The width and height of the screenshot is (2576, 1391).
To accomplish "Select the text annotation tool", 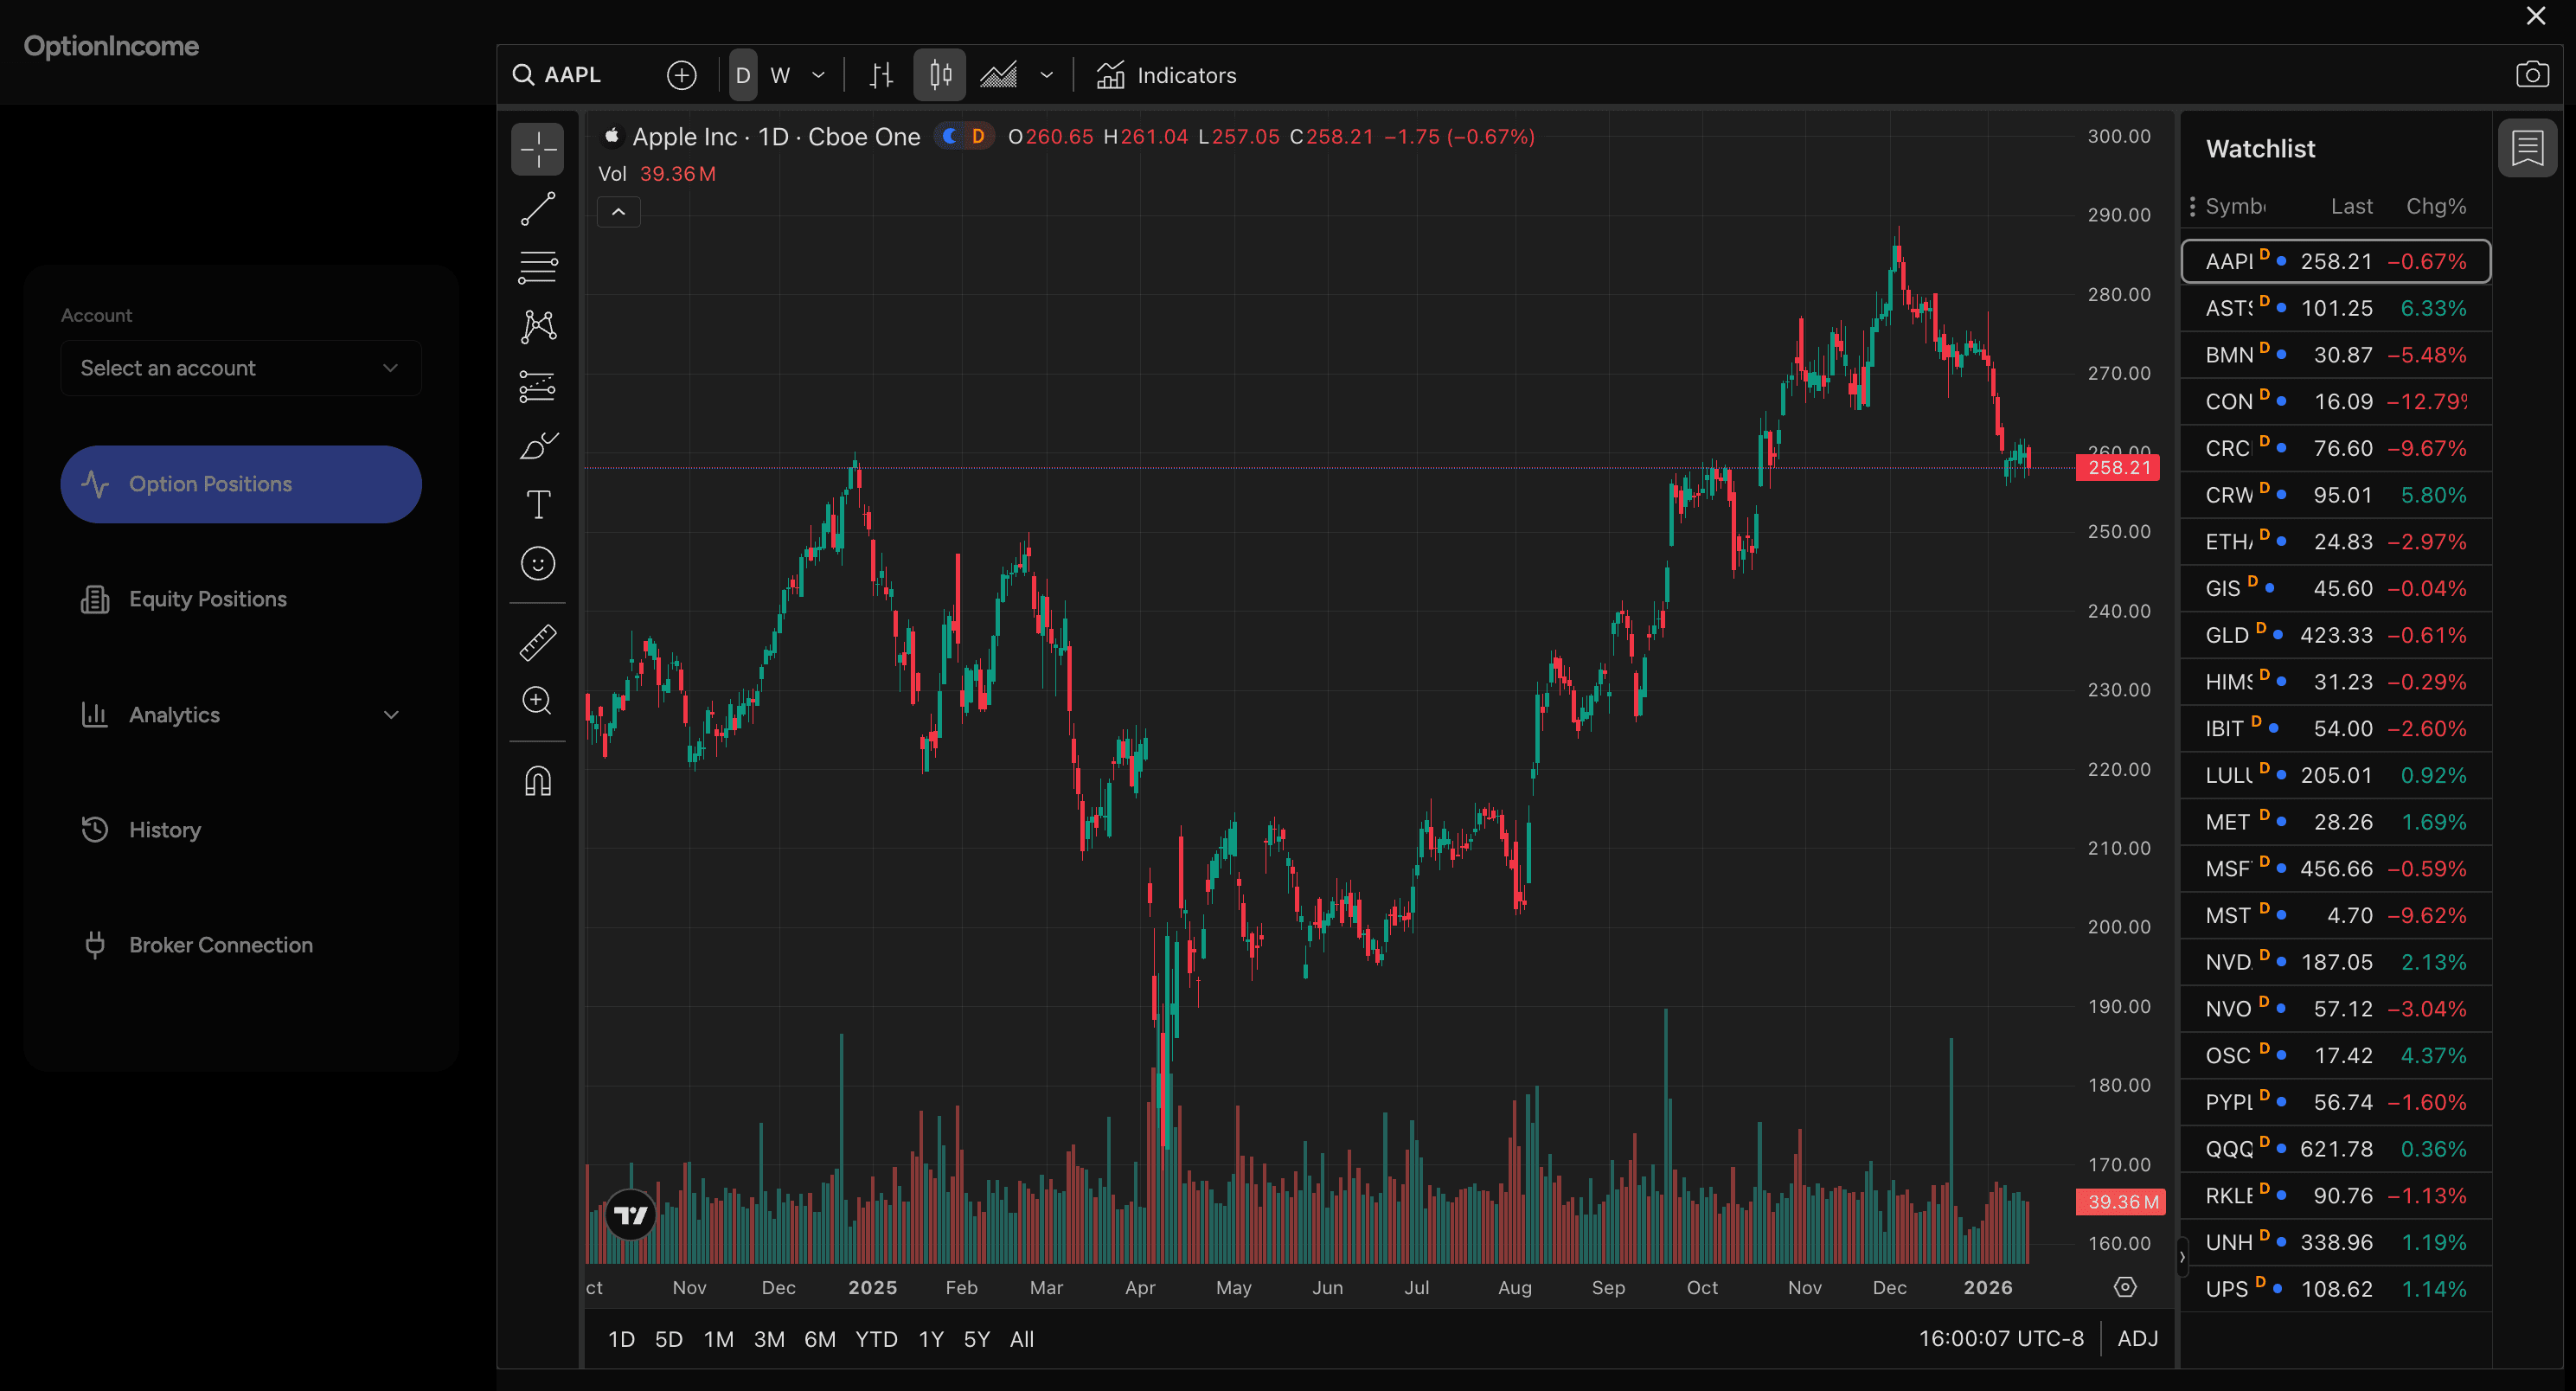I will coord(538,504).
